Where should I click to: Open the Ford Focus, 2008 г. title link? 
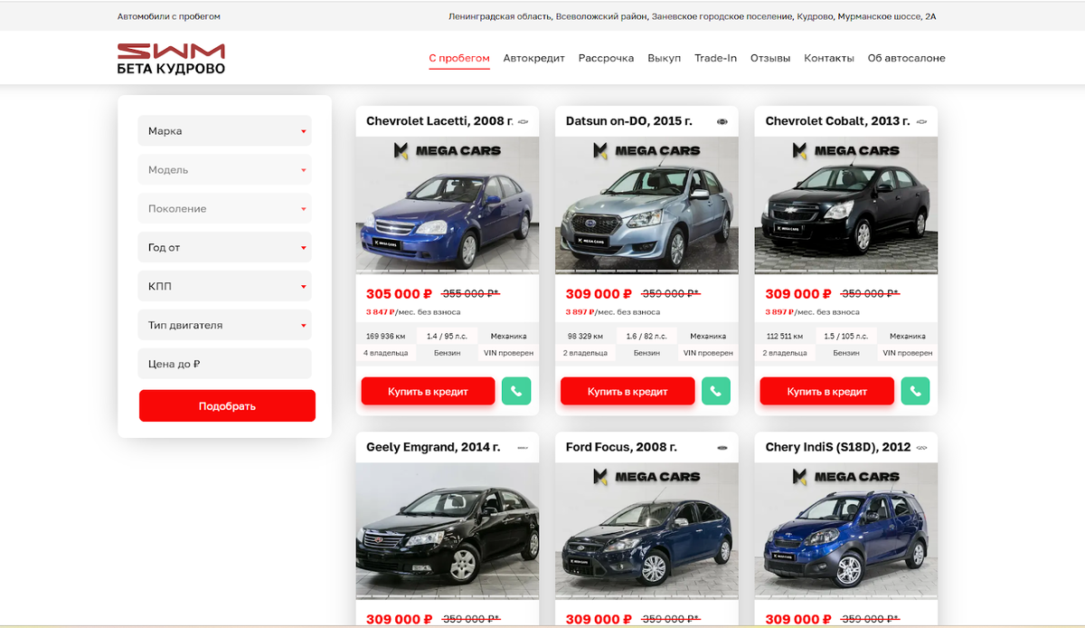pyautogui.click(x=621, y=447)
